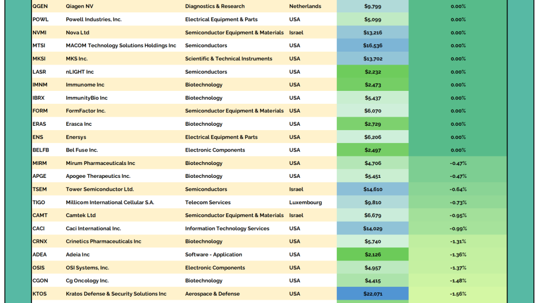Click Crinetics Pharmaceuticals Inc name cell
Viewport: 539px width, 303px height.
click(x=103, y=241)
